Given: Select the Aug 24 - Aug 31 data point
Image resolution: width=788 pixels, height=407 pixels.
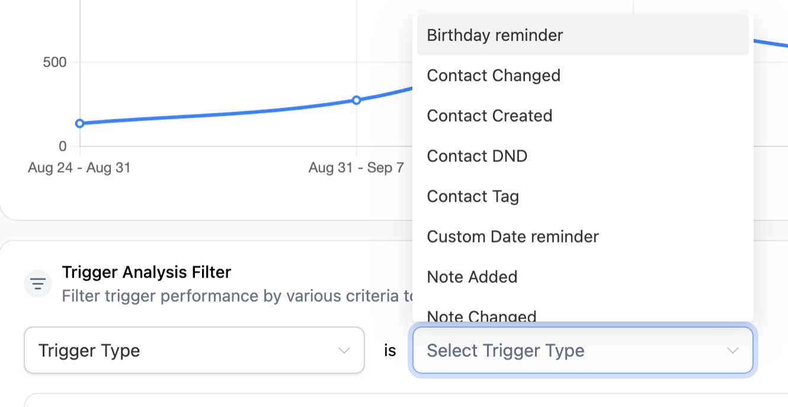Looking at the screenshot, I should (x=80, y=124).
